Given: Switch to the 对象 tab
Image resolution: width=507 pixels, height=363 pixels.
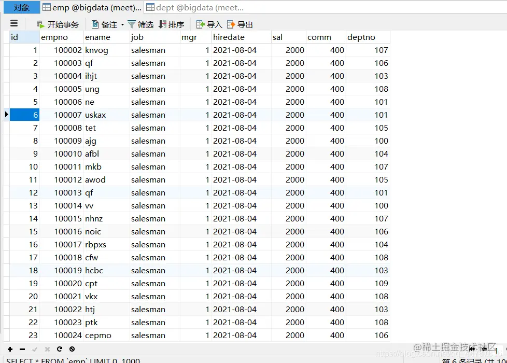Looking at the screenshot, I should 22,7.
